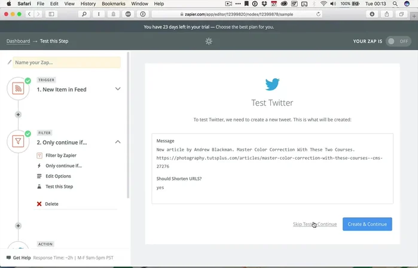Click the Zapier loading logo in header
The width and height of the screenshot is (418, 268).
[209, 41]
